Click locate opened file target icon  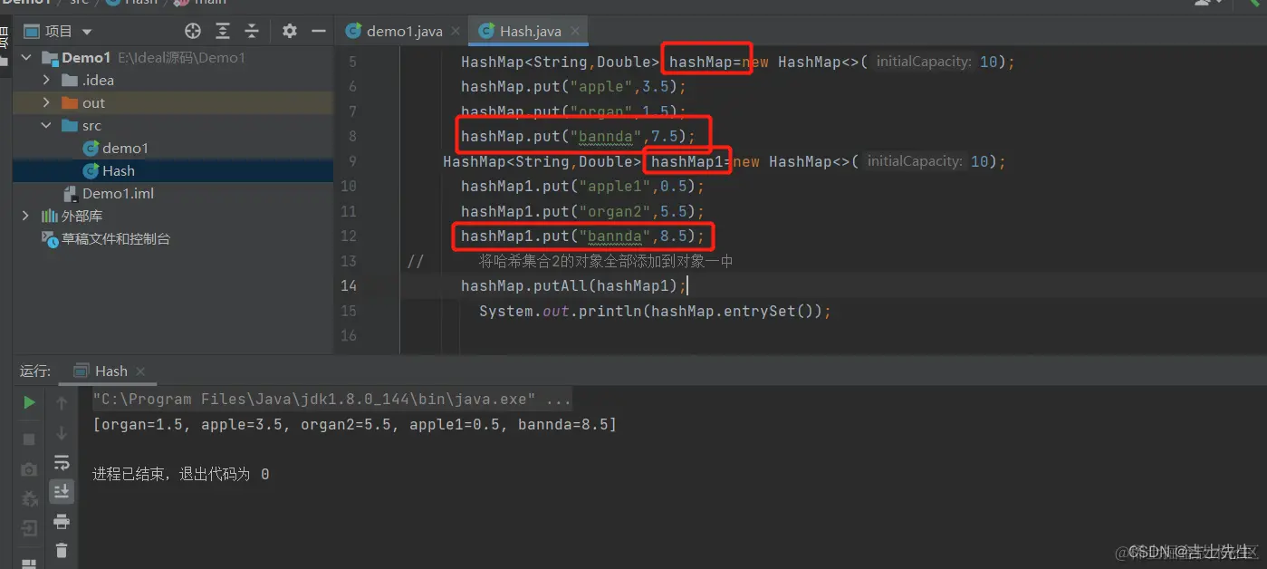point(192,31)
